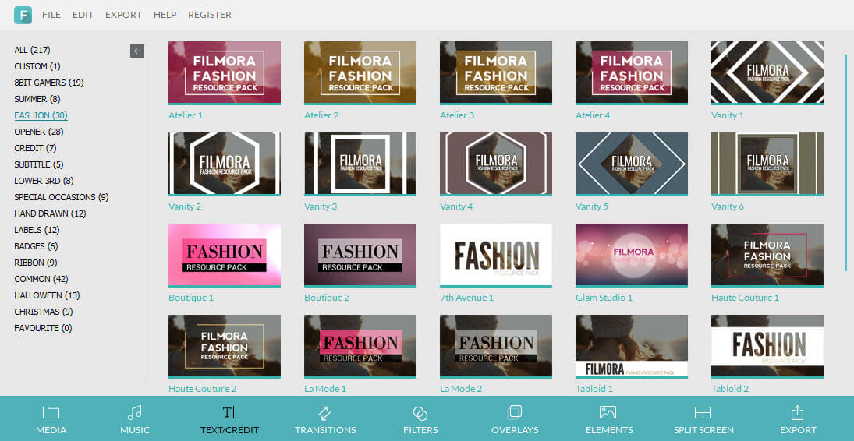Choose the Boutique 2 title thumbnail

pyautogui.click(x=360, y=256)
